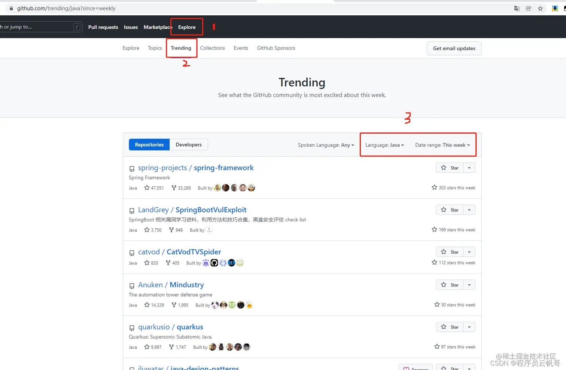Click the repo icon beside Anuken / Mindustry
Image resolution: width=566 pixels, height=370 pixels.
[132, 286]
